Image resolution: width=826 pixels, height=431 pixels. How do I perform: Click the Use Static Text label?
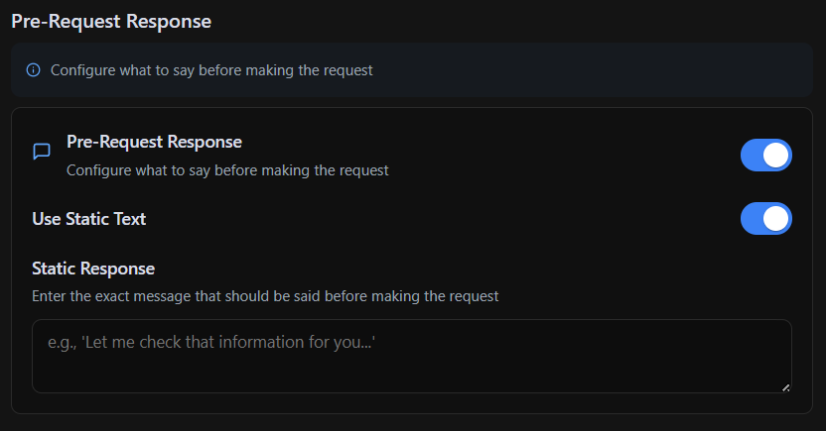(89, 219)
